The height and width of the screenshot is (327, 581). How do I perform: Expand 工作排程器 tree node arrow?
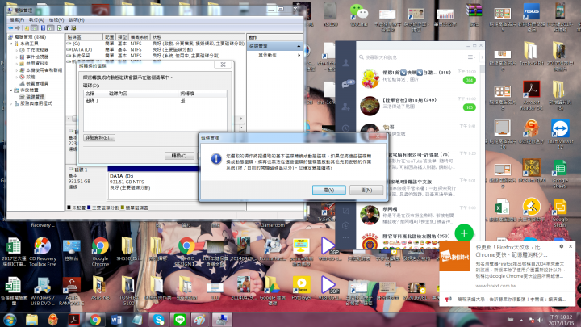17,50
